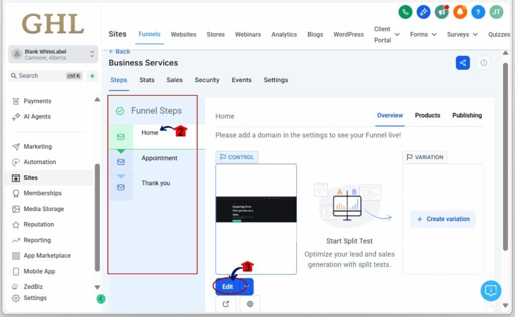The image size is (515, 317).
Task: Open the Products tab
Action: coord(427,115)
